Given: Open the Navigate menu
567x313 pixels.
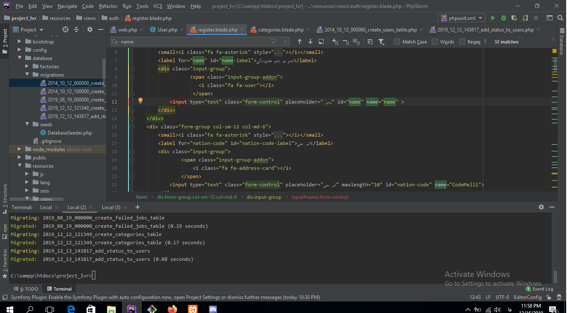Looking at the screenshot, I should pyautogui.click(x=67, y=6).
